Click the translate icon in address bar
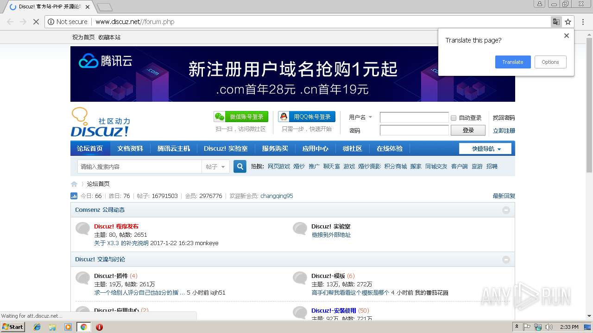 click(x=556, y=22)
